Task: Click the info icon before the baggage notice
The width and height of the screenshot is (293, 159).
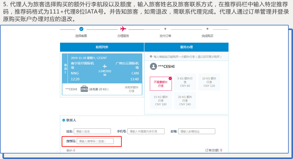Action: pos(151,57)
